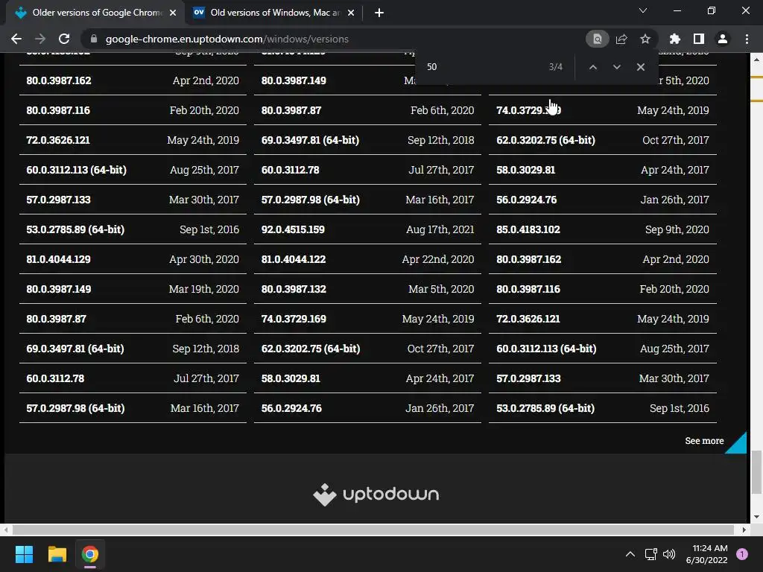
Task: Click the address bar URL
Action: tap(227, 39)
